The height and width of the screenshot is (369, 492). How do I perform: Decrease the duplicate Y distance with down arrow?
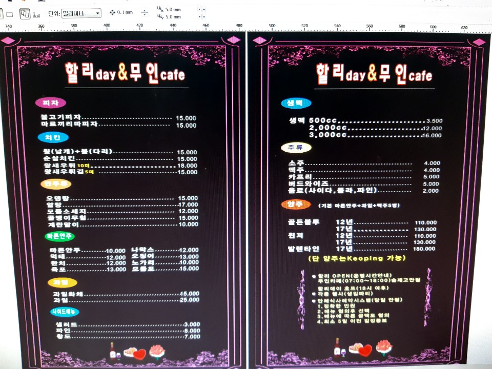click(x=199, y=16)
